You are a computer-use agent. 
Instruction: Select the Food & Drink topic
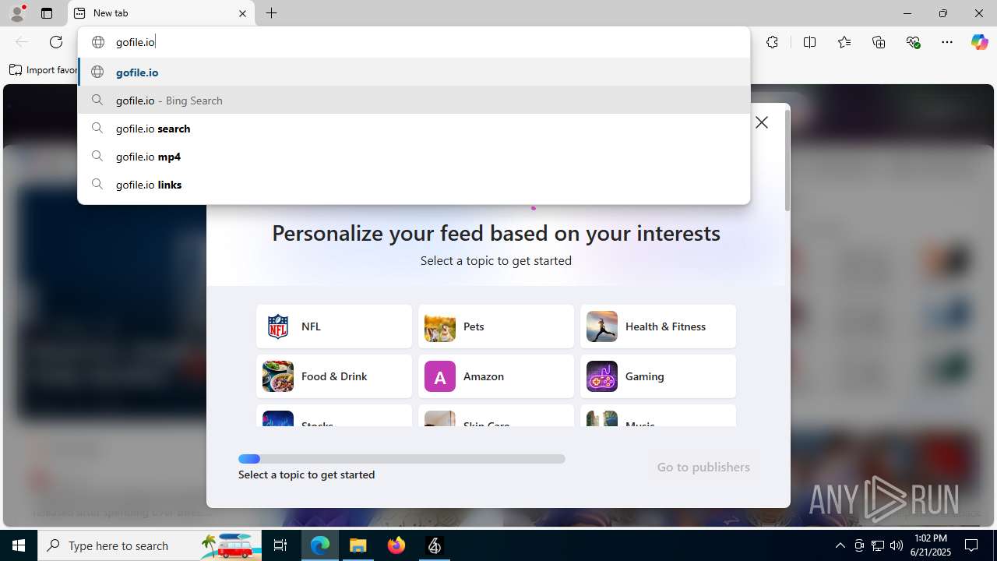334,376
